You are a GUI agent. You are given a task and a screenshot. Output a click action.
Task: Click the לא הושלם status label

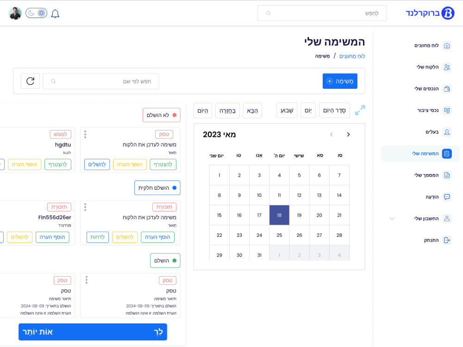click(161, 115)
